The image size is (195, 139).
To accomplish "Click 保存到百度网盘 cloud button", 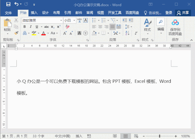I will click(x=175, y=27).
